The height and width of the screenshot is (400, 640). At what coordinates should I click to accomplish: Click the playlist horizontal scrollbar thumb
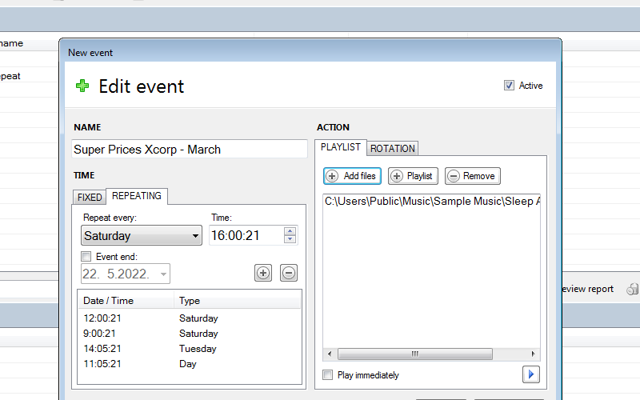pyautogui.click(x=415, y=354)
